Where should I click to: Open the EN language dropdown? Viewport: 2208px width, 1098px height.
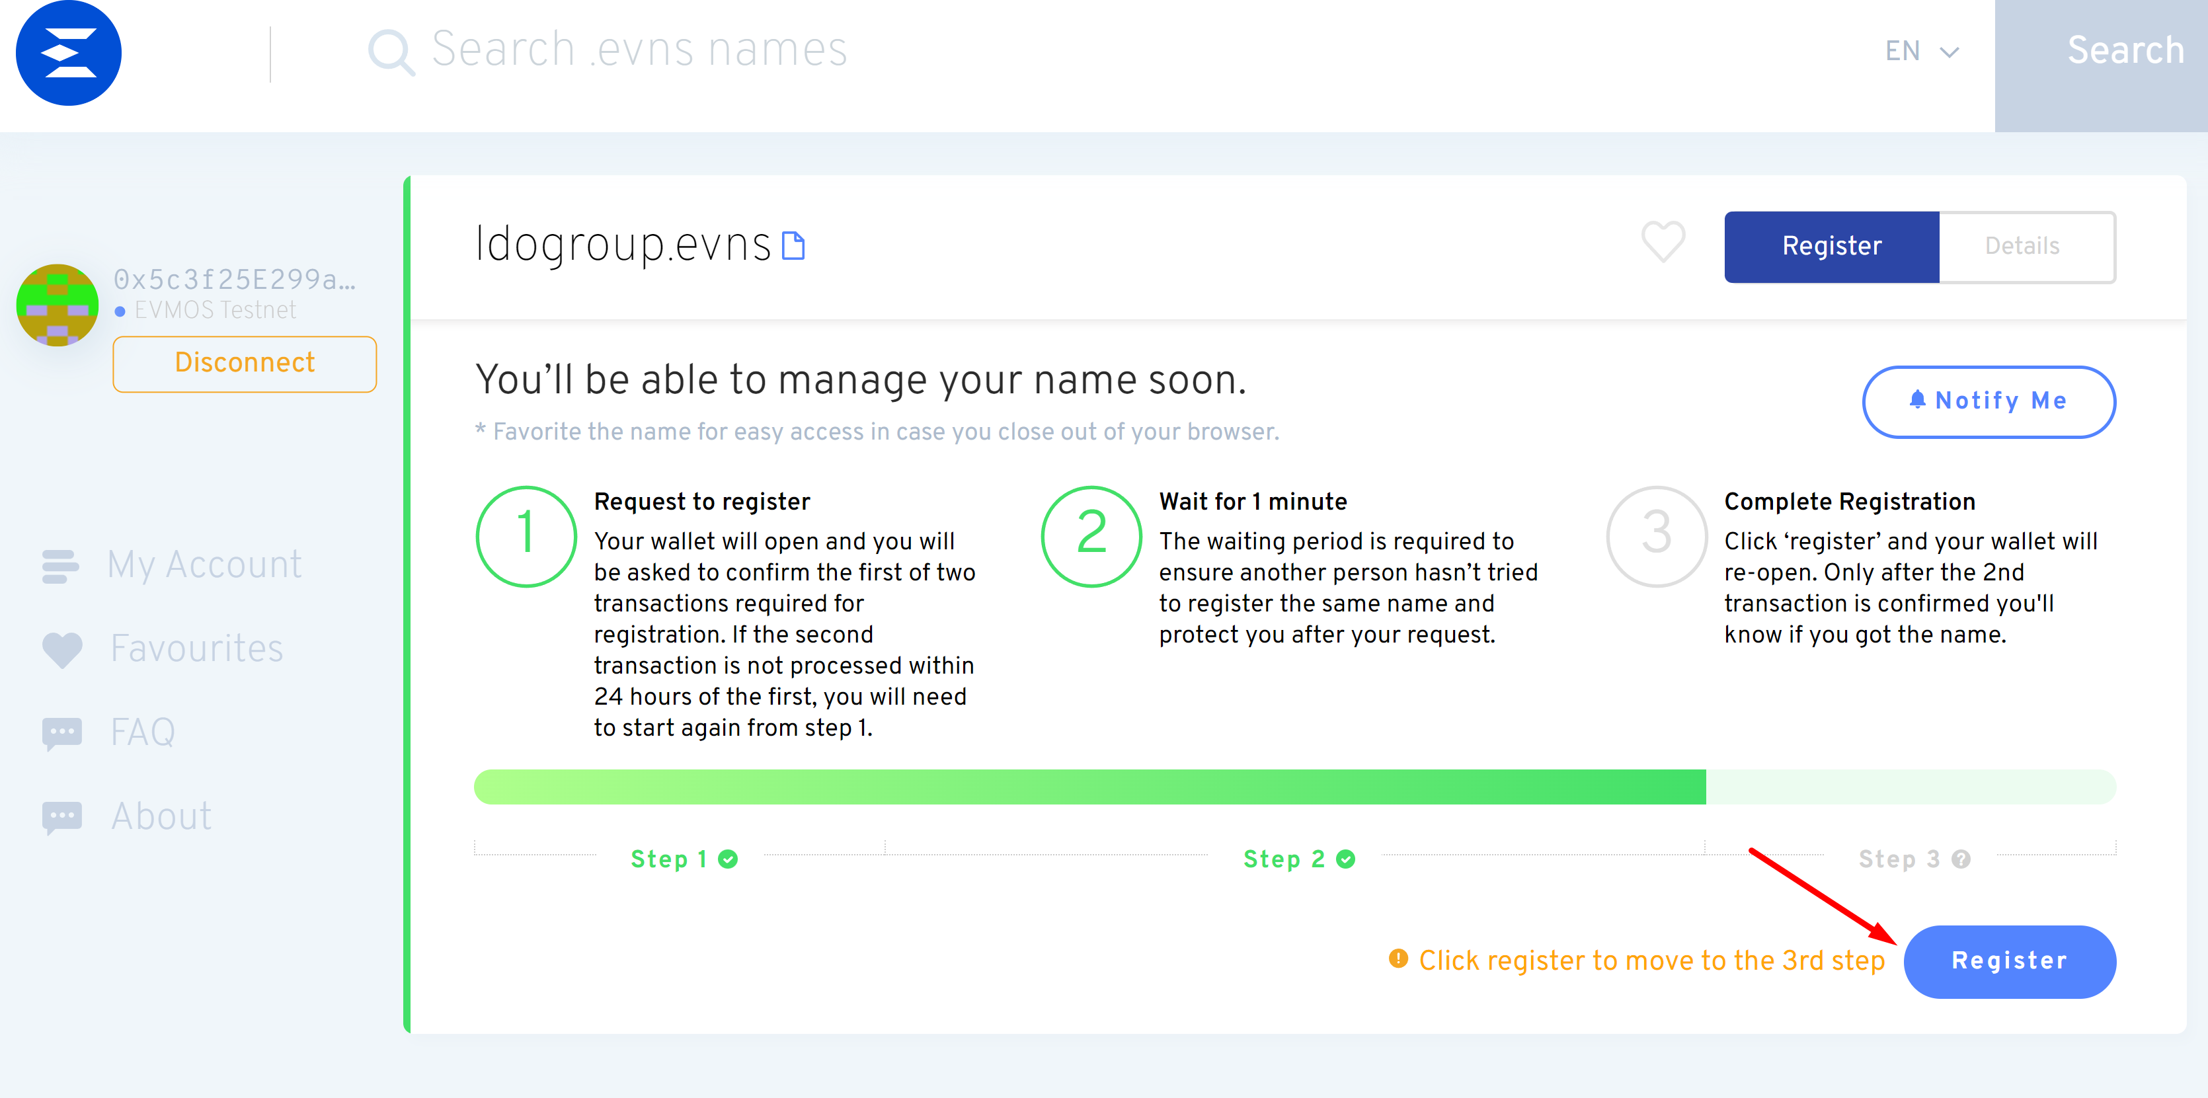click(x=1922, y=52)
